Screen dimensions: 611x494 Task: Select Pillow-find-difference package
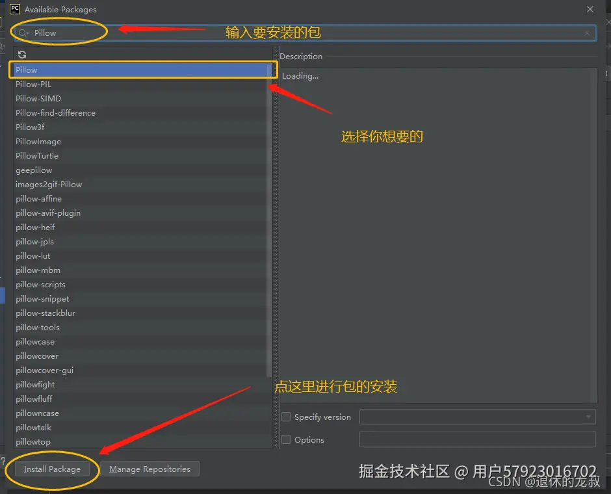[140, 113]
